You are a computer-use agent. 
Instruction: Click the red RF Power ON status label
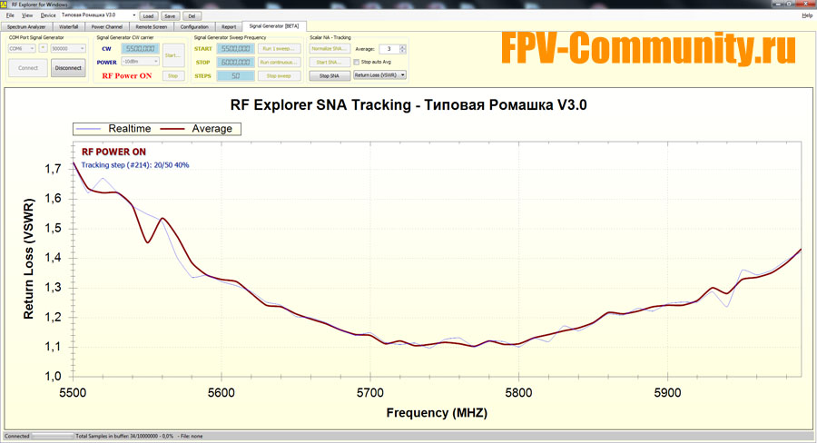(x=127, y=75)
